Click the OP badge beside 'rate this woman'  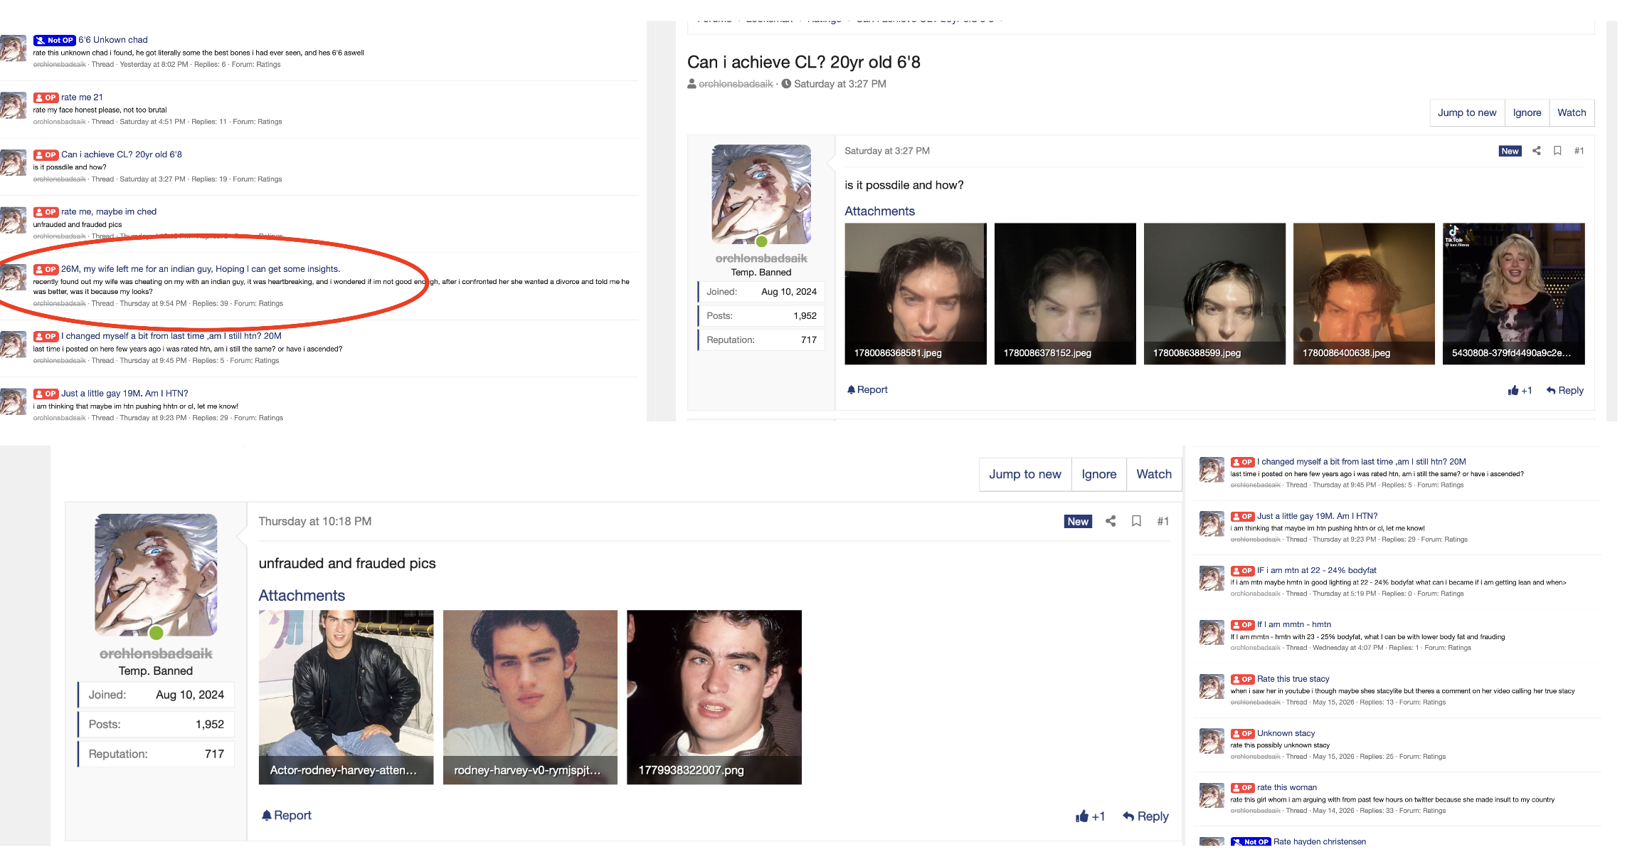(x=1243, y=788)
